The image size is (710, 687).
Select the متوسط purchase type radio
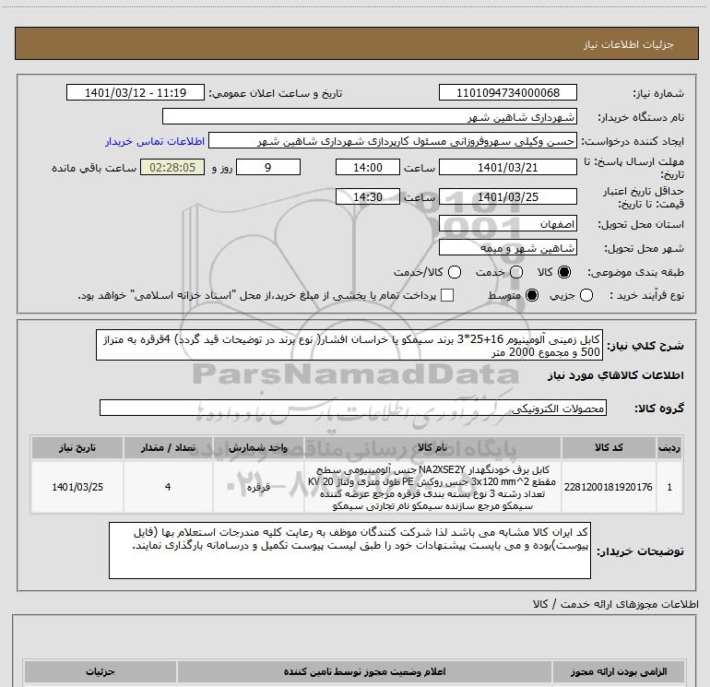click(532, 295)
